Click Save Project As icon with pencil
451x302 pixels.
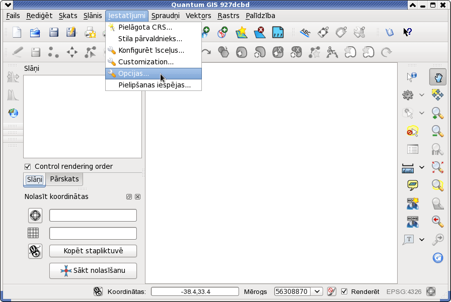71,32
